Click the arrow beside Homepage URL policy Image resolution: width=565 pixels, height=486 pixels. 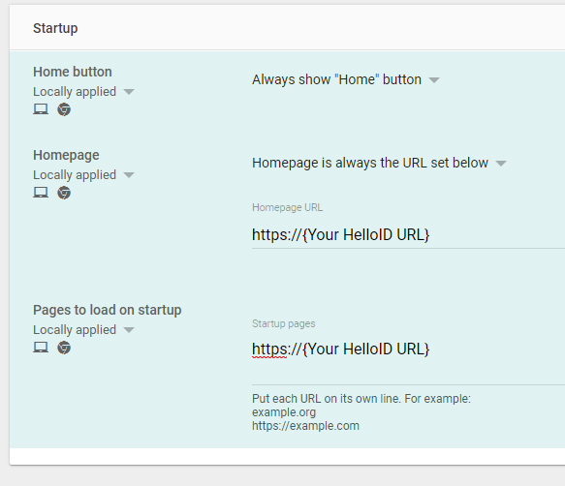coord(501,164)
